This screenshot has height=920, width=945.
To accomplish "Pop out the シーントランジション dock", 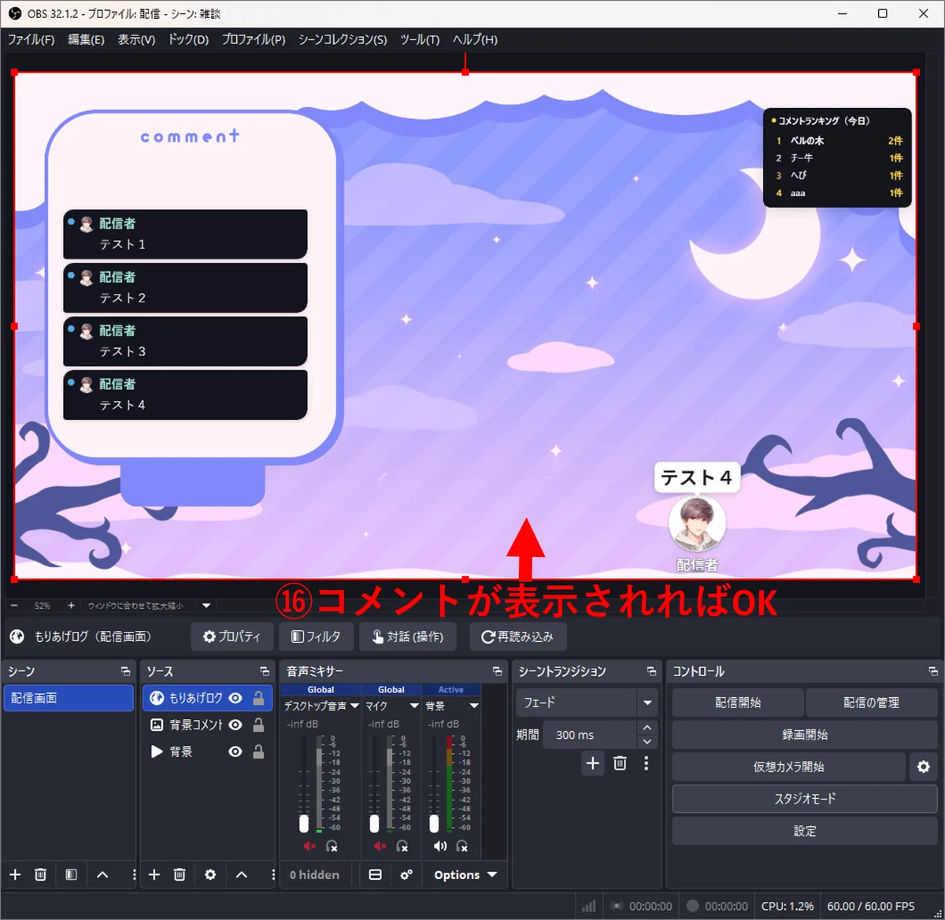I will click(x=651, y=671).
